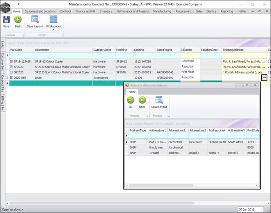Restore the inner document window
Screen dimensions: 271x213
coord(260,11)
